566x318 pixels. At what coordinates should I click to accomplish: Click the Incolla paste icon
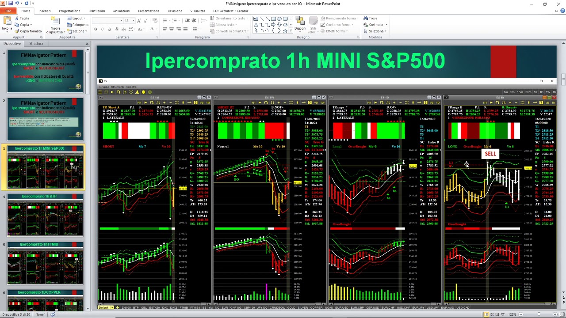(x=7, y=21)
